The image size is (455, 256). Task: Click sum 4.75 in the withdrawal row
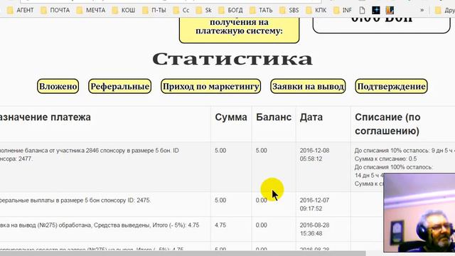(x=220, y=225)
